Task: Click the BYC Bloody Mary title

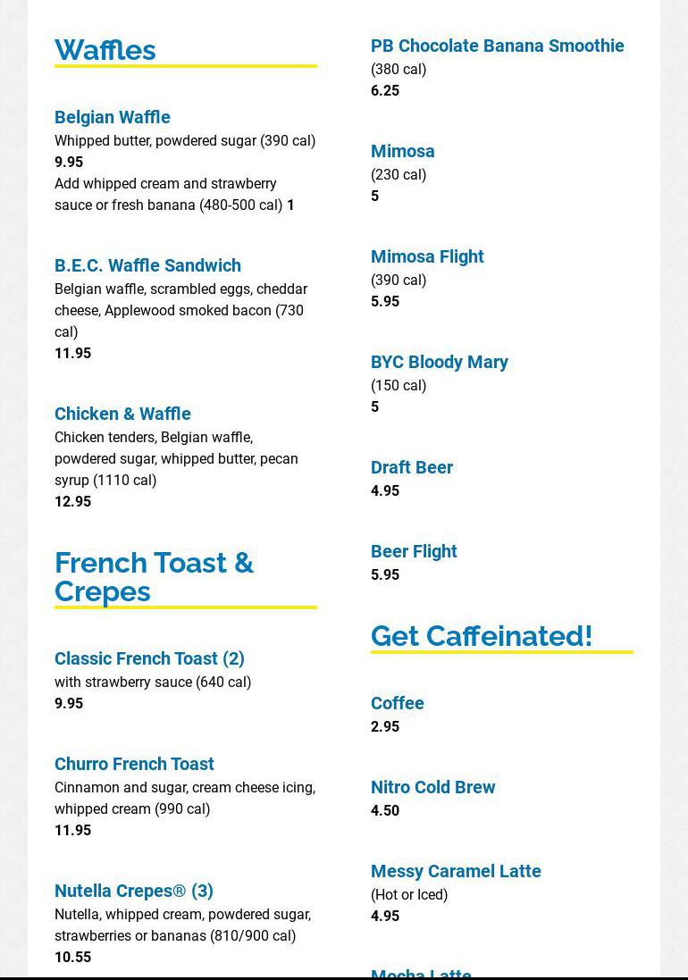Action: [x=439, y=362]
